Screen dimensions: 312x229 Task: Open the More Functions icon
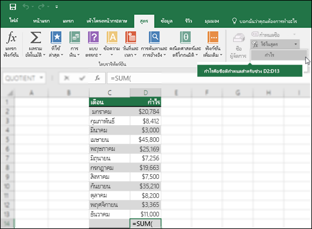click(213, 38)
